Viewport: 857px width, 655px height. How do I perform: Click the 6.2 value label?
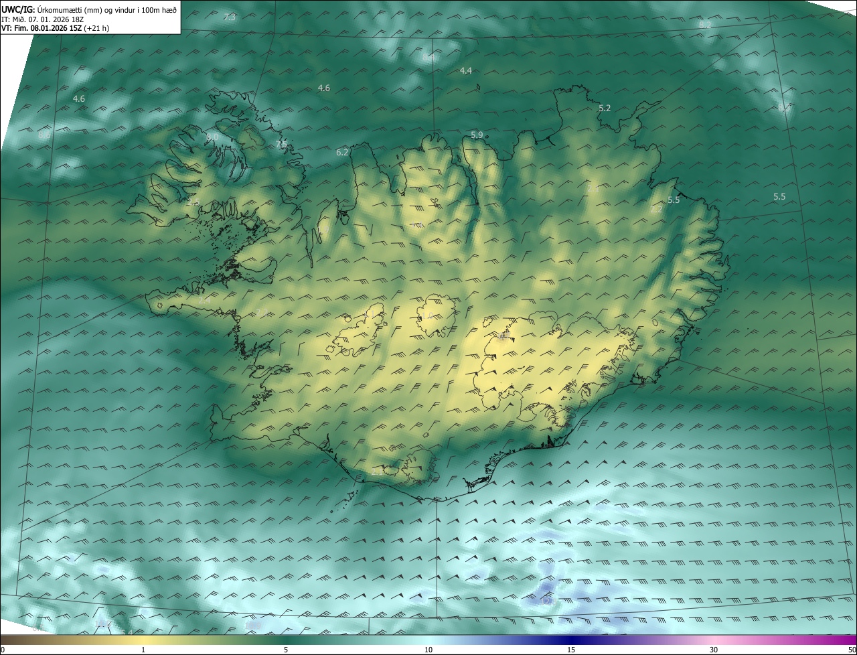(342, 153)
